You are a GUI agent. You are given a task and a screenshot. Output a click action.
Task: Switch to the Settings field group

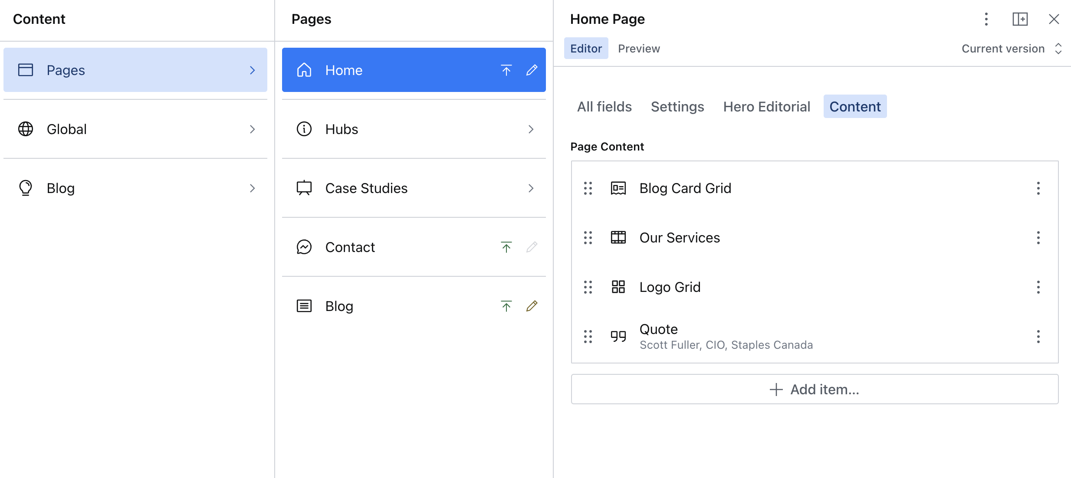[677, 107]
